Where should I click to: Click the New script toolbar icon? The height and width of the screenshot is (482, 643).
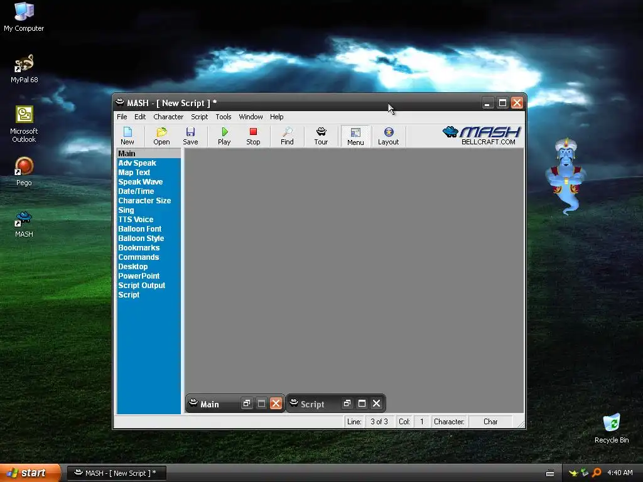point(127,136)
